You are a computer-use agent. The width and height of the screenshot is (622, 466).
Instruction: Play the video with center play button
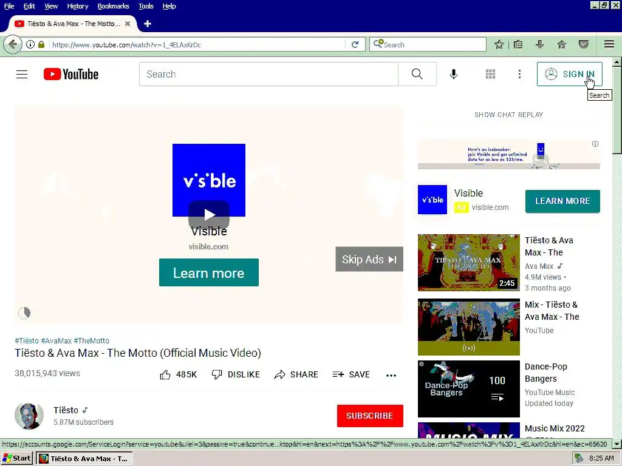pos(209,214)
